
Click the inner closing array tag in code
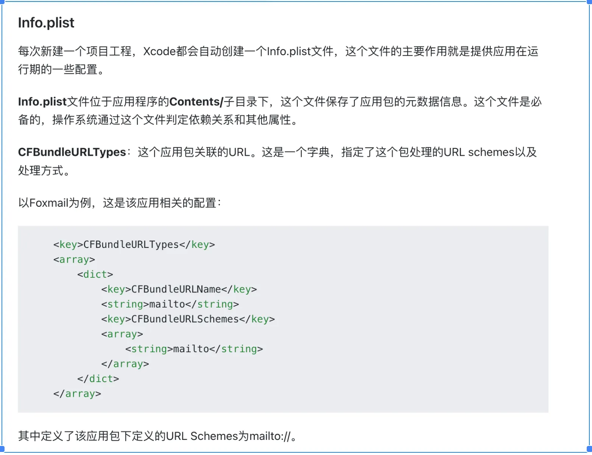pos(125,364)
